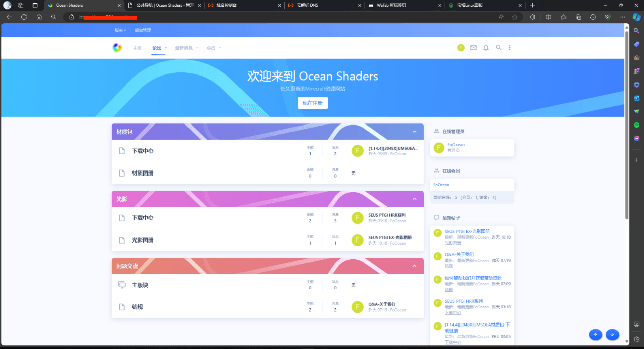Collapse the 材质包 category section
This screenshot has width=644, height=349.
[x=415, y=132]
